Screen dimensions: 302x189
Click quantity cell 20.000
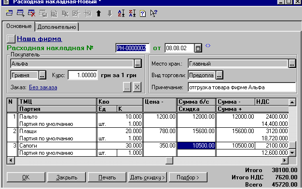point(120,131)
